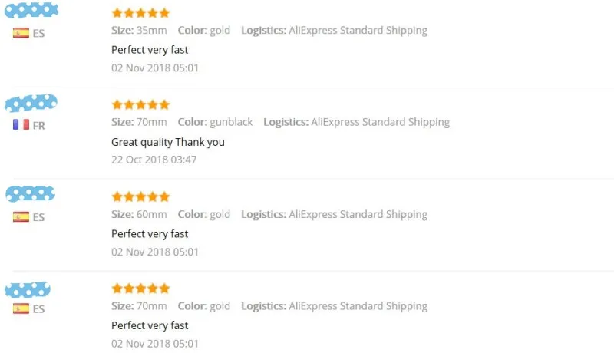Click the France flag icon beside FR
Image resolution: width=614 pixels, height=353 pixels.
pos(21,125)
